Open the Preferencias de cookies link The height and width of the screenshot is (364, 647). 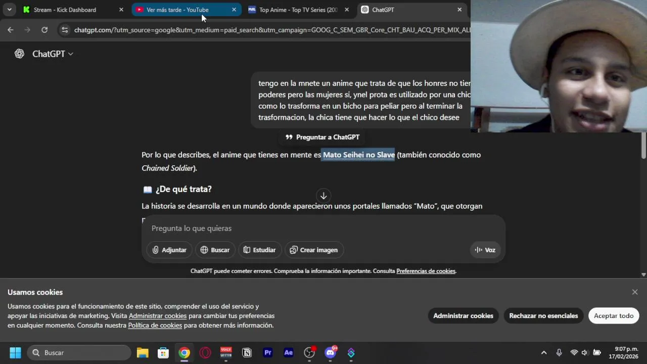(426, 271)
